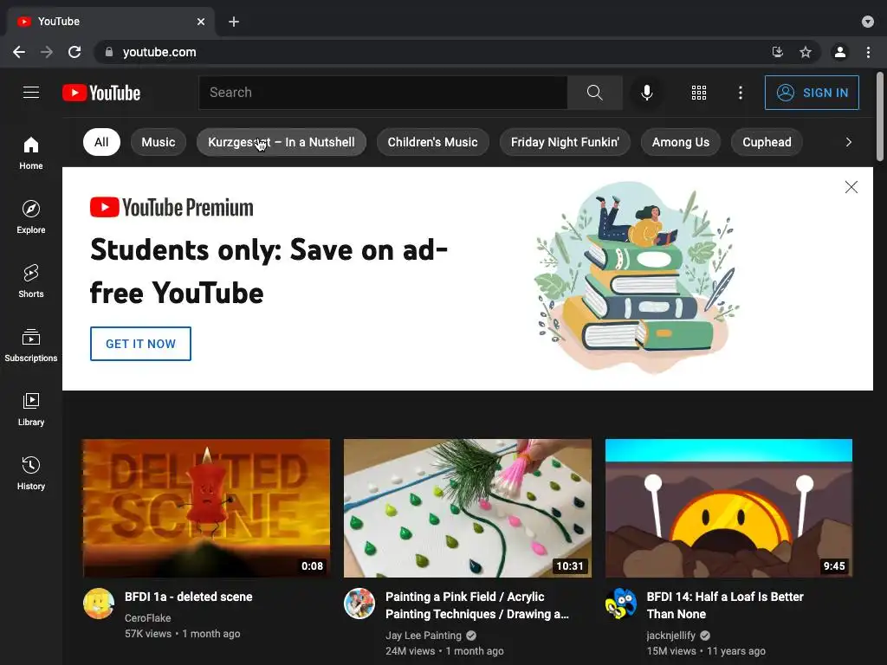The width and height of the screenshot is (887, 665).
Task: Select Children's Music chip
Action: (x=433, y=142)
